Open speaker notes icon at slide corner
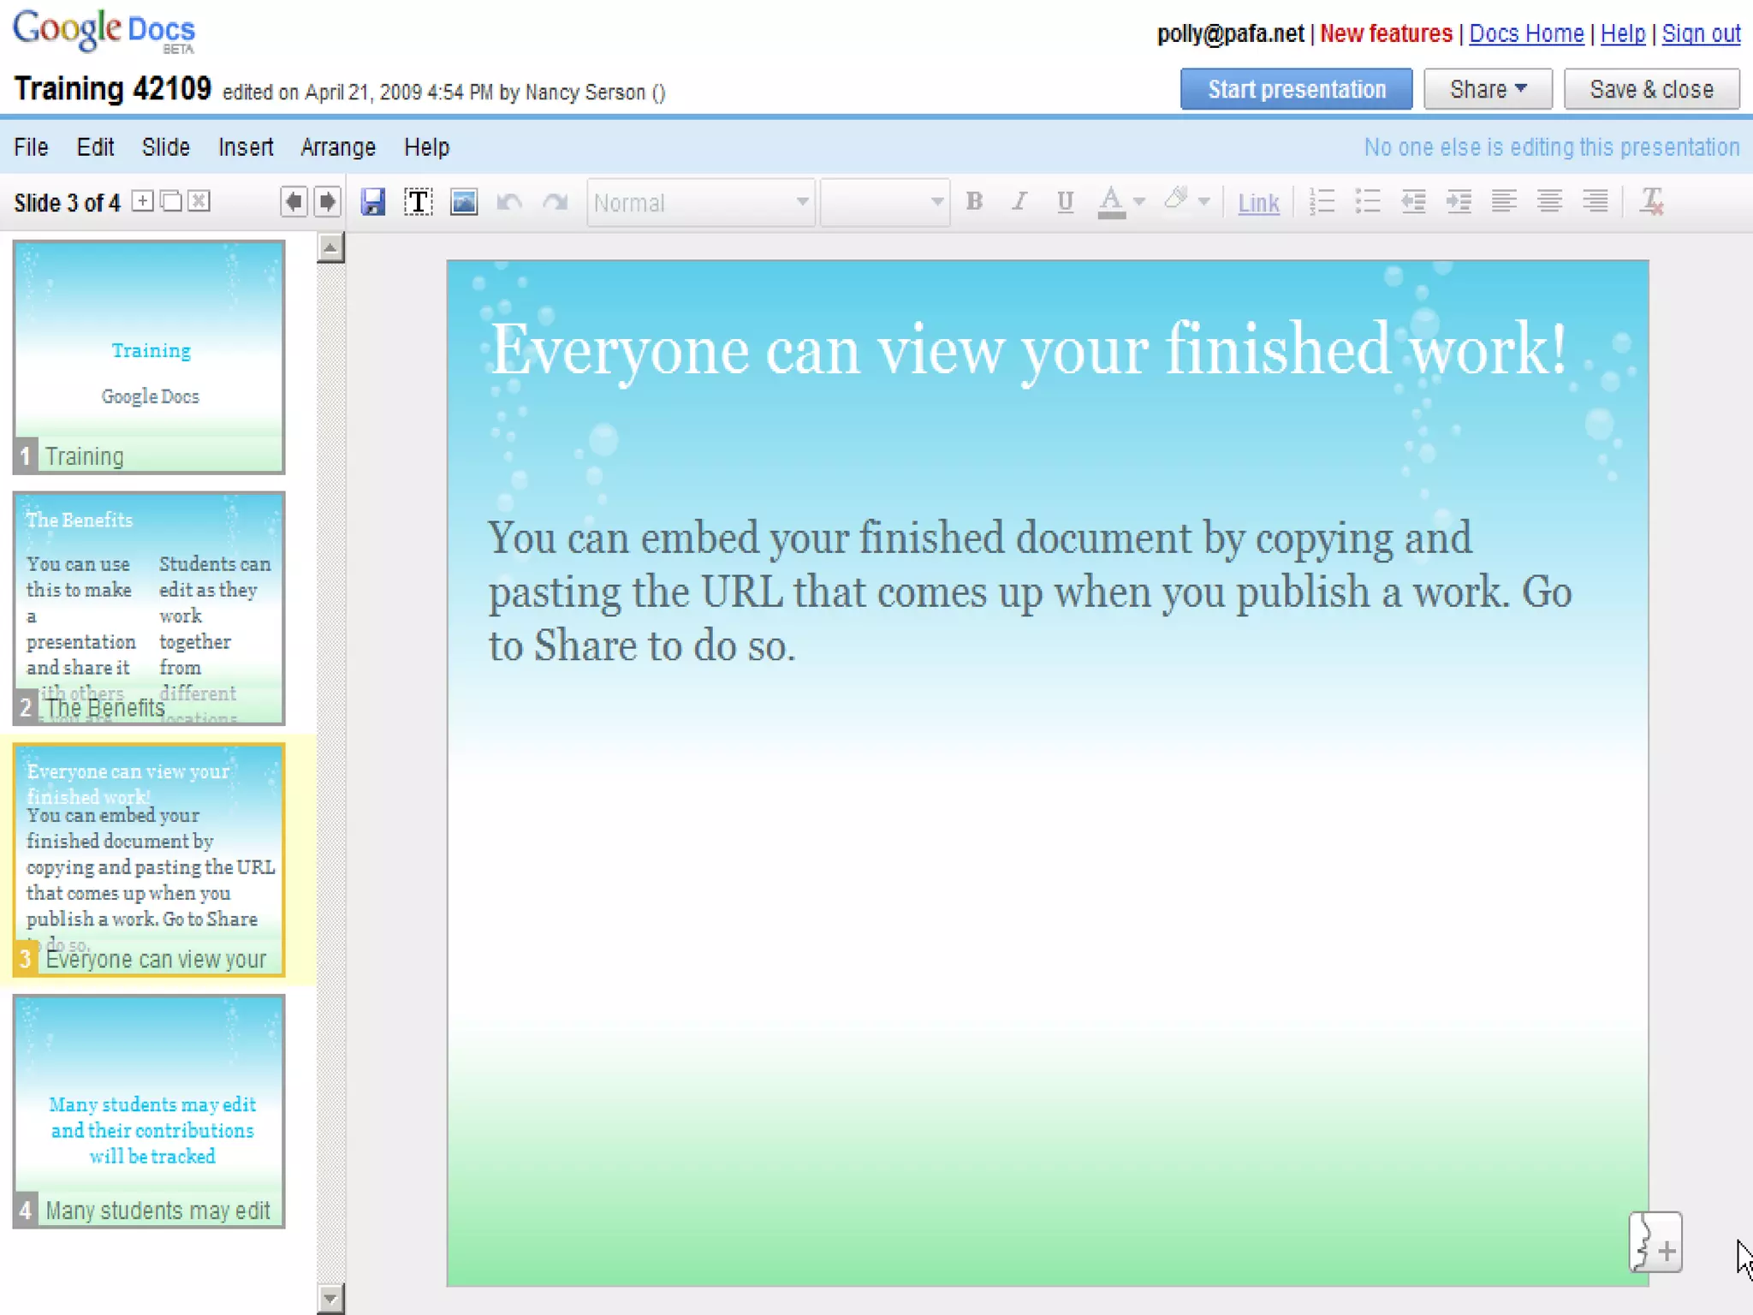 point(1655,1242)
